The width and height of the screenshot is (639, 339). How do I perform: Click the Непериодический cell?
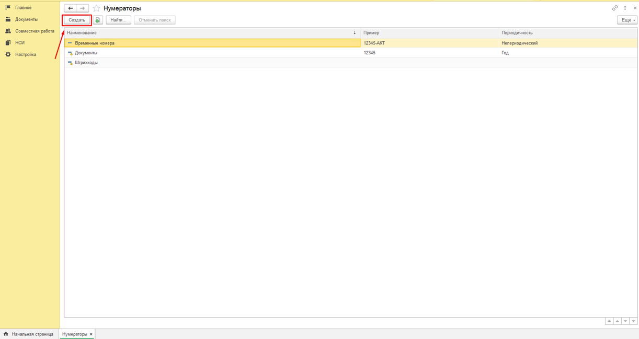click(x=568, y=43)
